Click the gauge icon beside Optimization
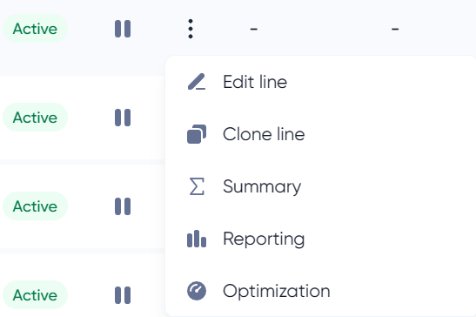 click(x=197, y=291)
